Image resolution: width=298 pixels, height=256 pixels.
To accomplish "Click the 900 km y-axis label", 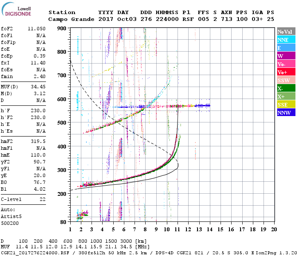I will (x=62, y=28).
